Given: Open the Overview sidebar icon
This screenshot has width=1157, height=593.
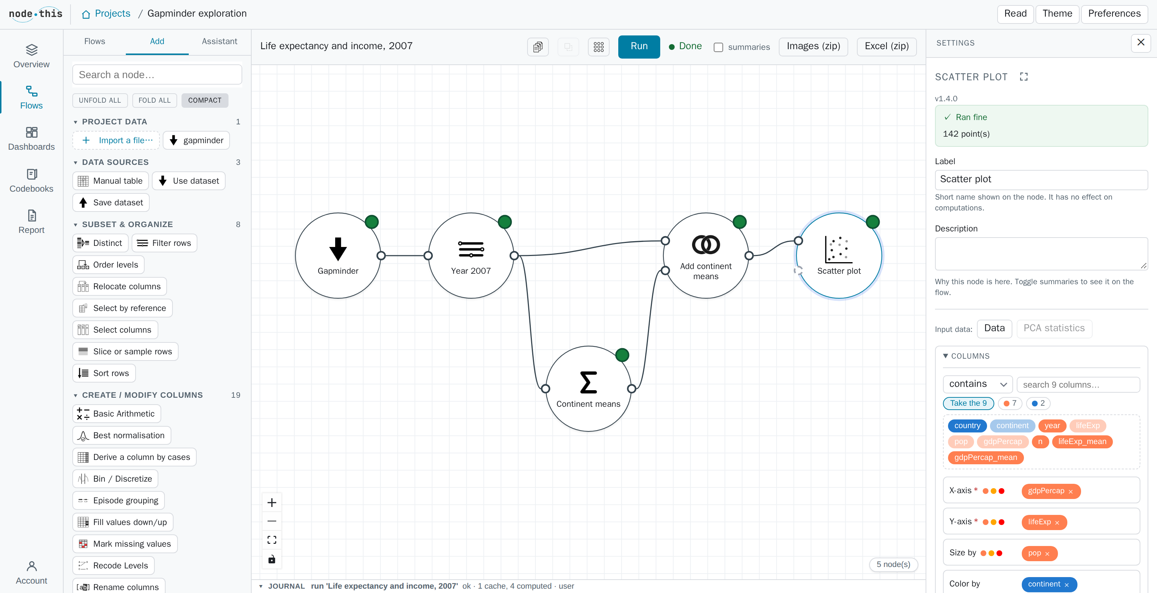Looking at the screenshot, I should [31, 56].
